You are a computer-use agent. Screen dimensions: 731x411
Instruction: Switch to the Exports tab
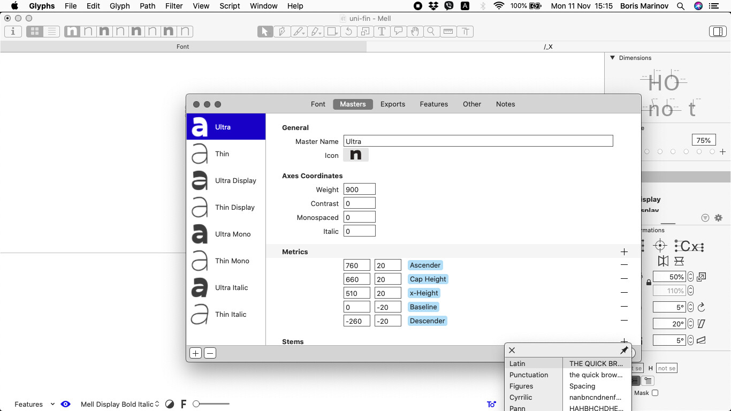tap(392, 104)
